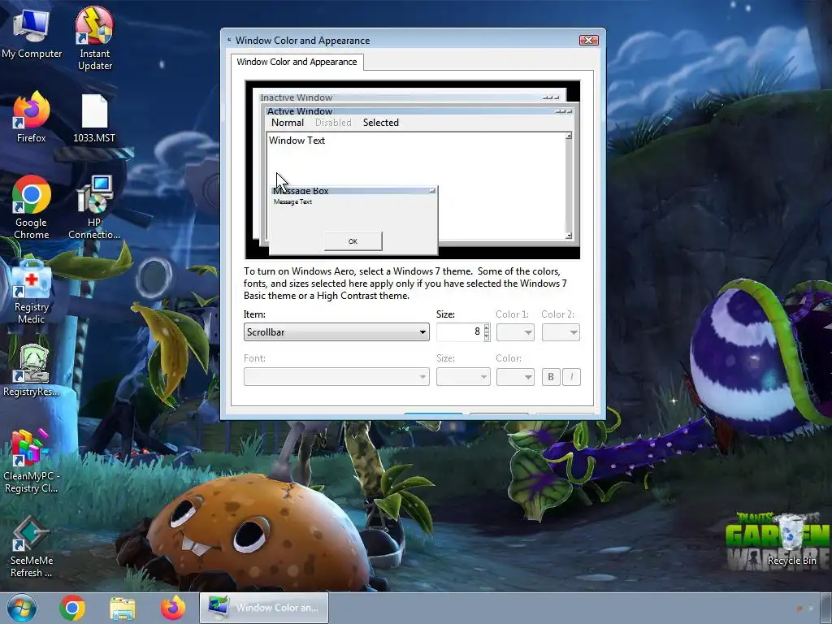This screenshot has width=832, height=624.
Task: Toggle italic font button
Action: (x=571, y=377)
